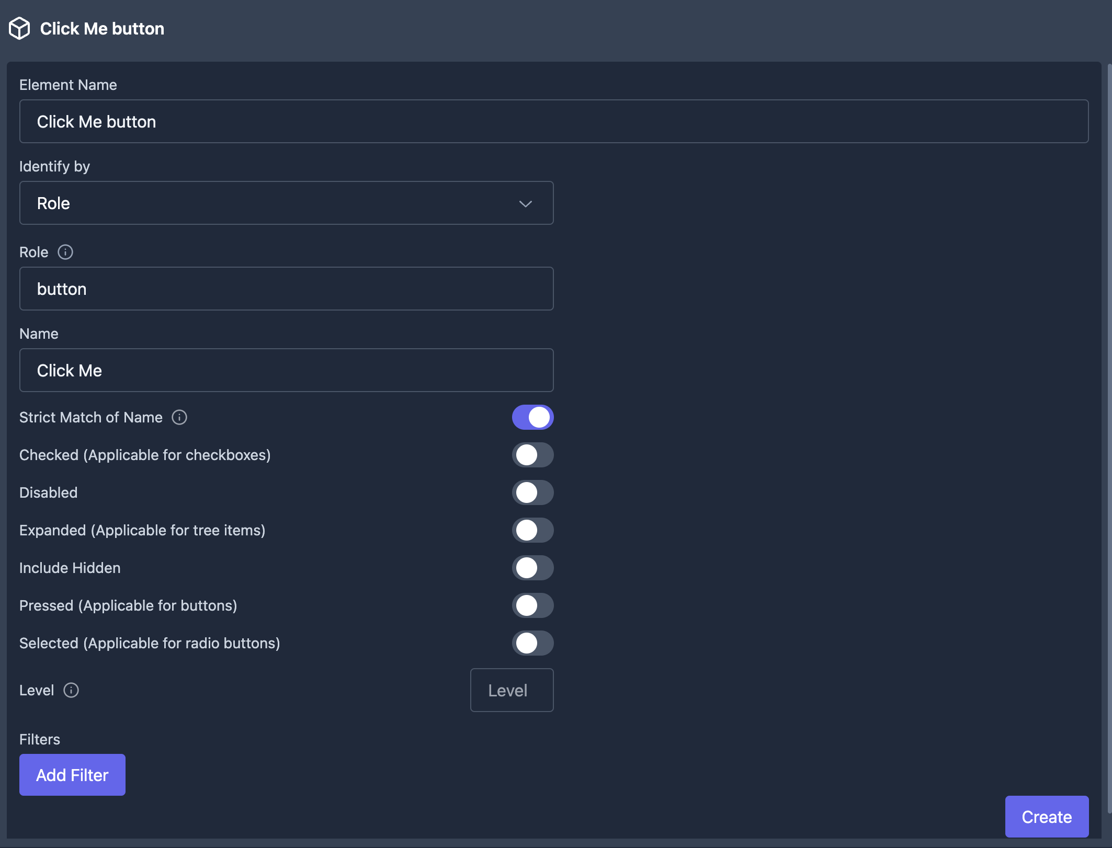
Task: Open the Identify by dropdown
Action: (x=286, y=203)
